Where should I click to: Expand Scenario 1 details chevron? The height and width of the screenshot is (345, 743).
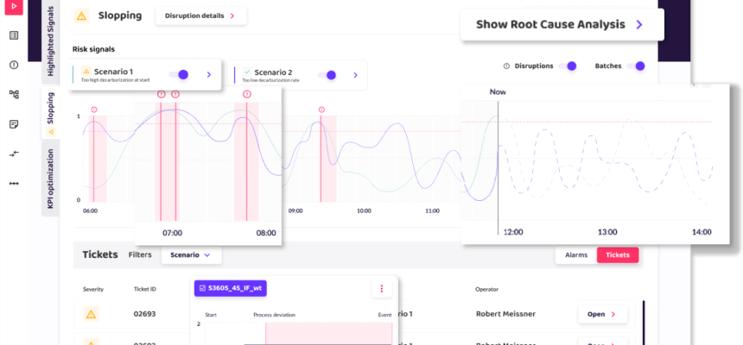coord(209,75)
